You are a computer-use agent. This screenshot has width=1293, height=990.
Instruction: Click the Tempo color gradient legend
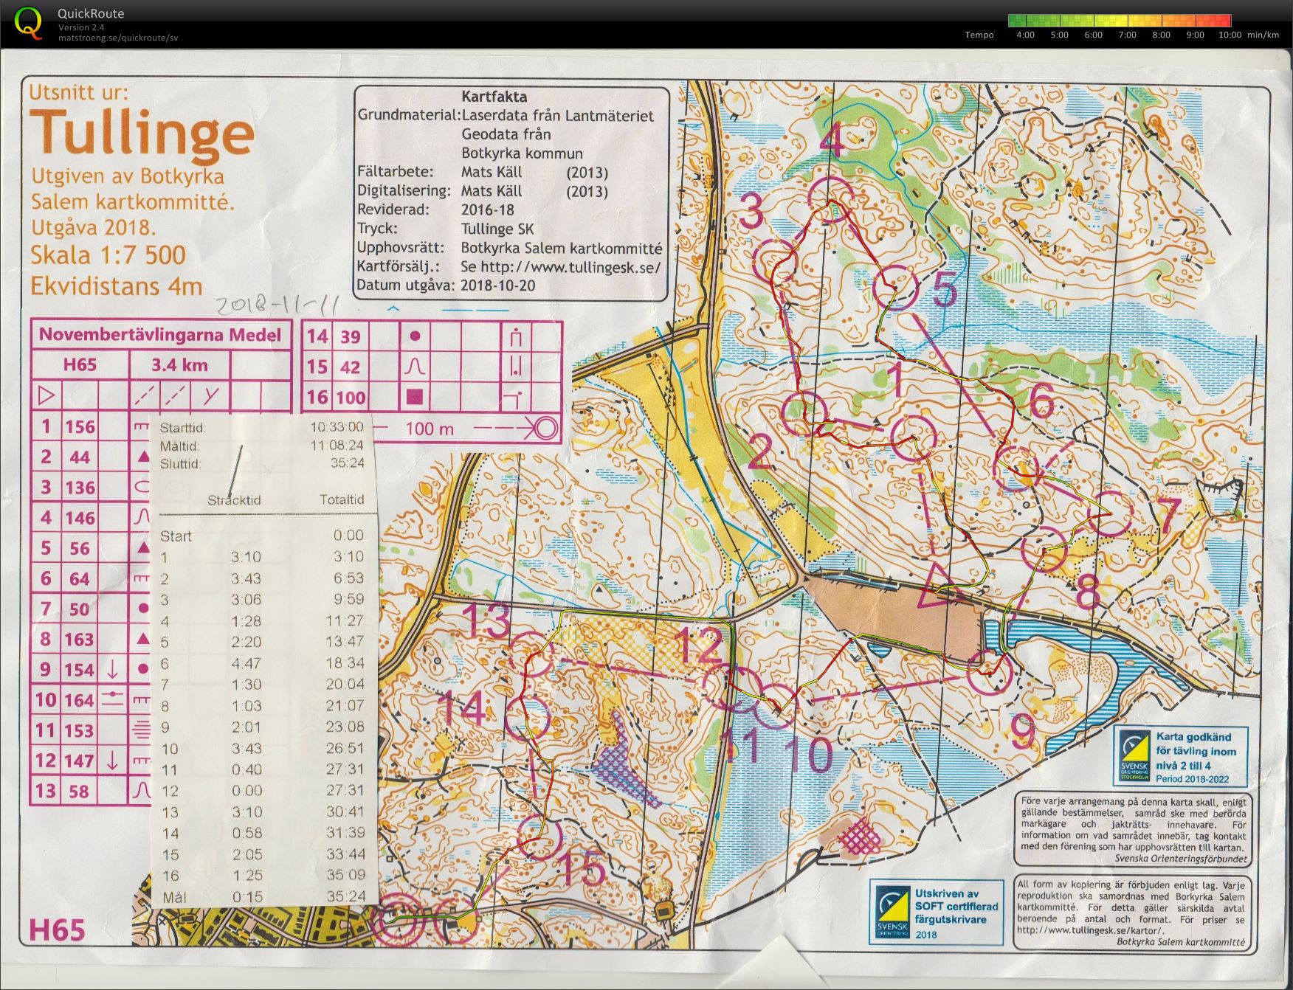coord(1119,21)
